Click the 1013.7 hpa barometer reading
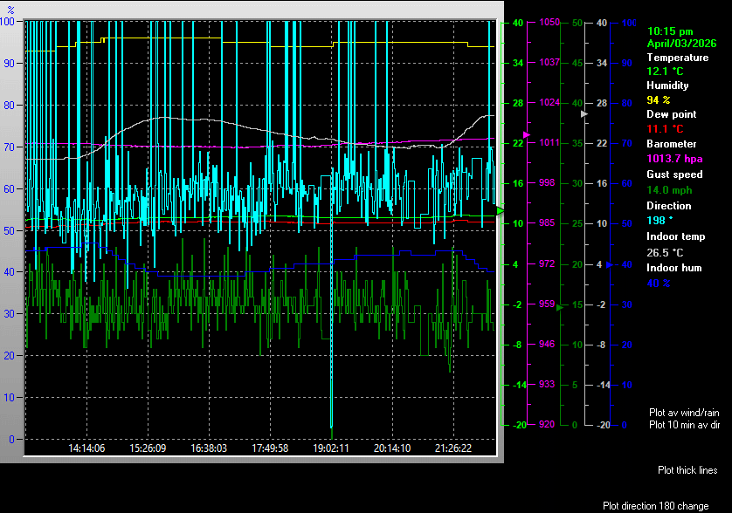Image resolution: width=732 pixels, height=513 pixels. 673,159
